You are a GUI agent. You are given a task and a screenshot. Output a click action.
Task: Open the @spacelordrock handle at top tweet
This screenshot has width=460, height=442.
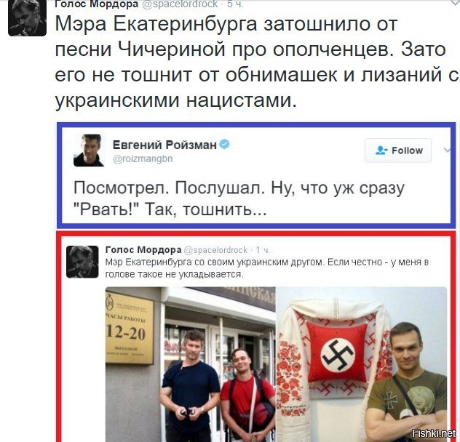point(180,4)
